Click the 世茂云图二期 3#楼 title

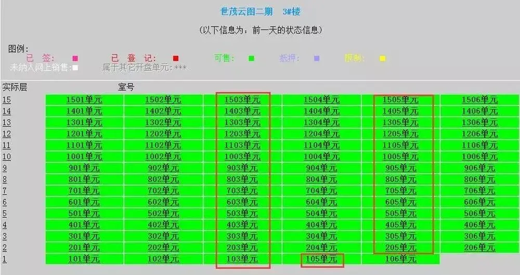[261, 11]
